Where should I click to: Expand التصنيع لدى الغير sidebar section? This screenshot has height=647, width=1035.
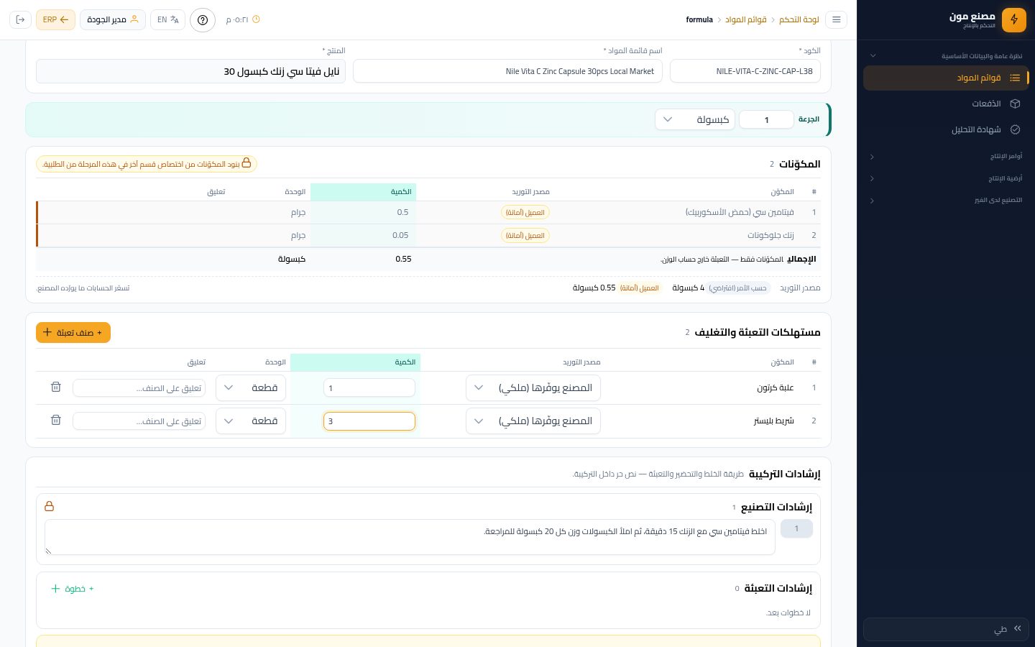pyautogui.click(x=946, y=200)
